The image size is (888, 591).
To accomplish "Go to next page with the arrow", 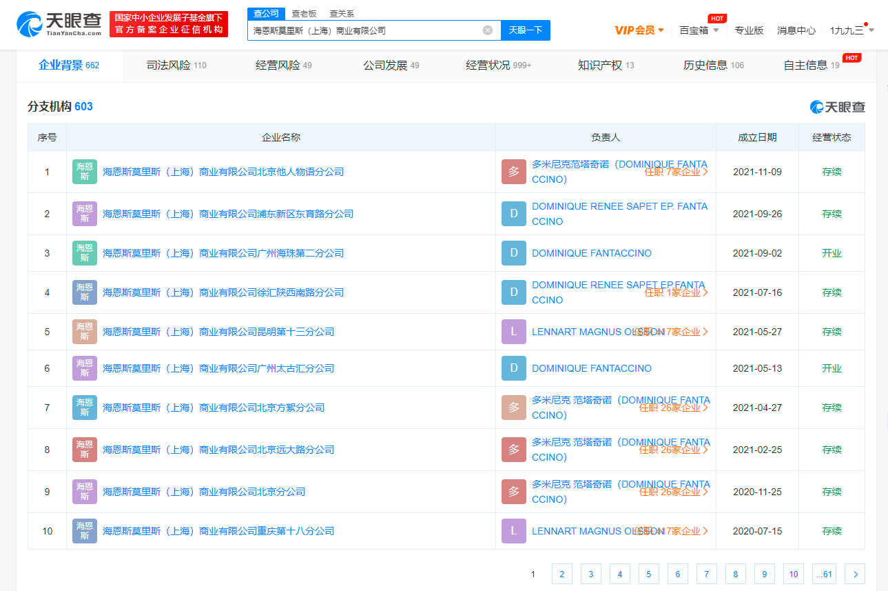I will coord(854,574).
